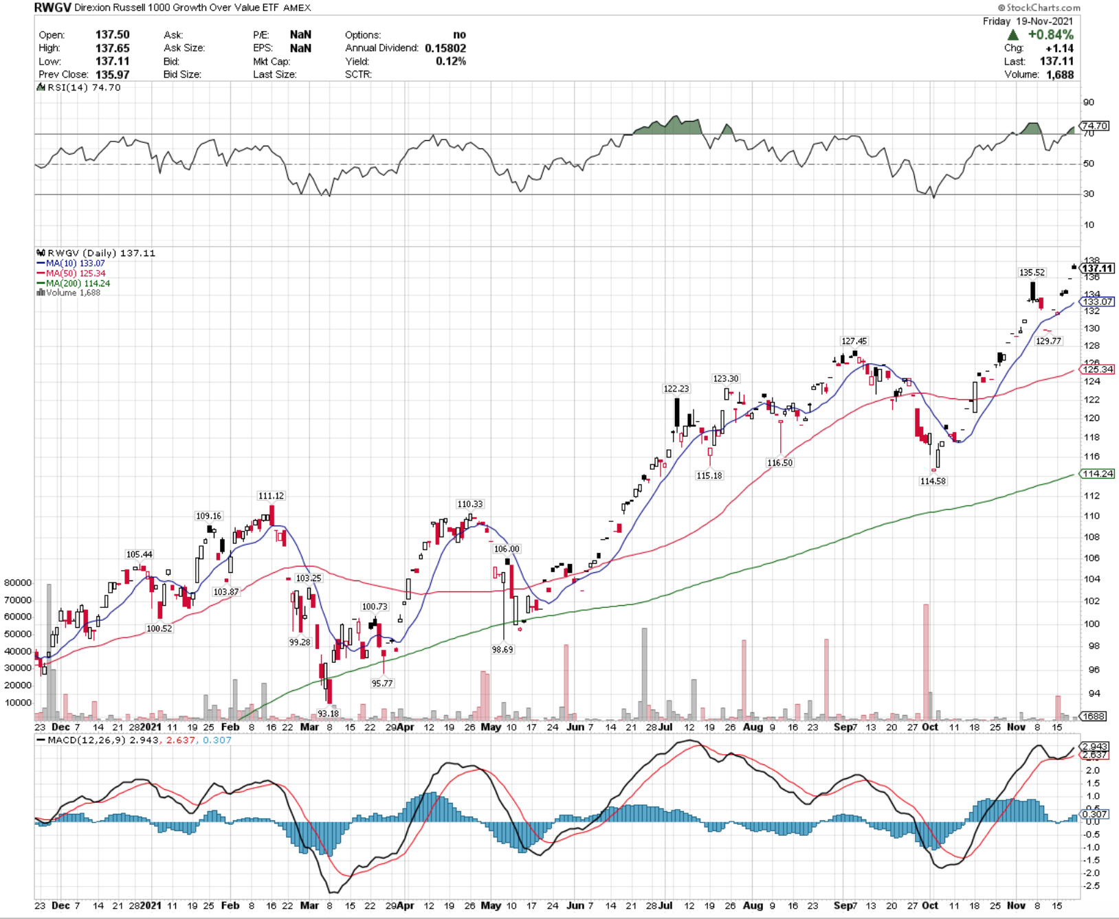
Task: Click the 103.25 price annotation
Action: pos(309,578)
